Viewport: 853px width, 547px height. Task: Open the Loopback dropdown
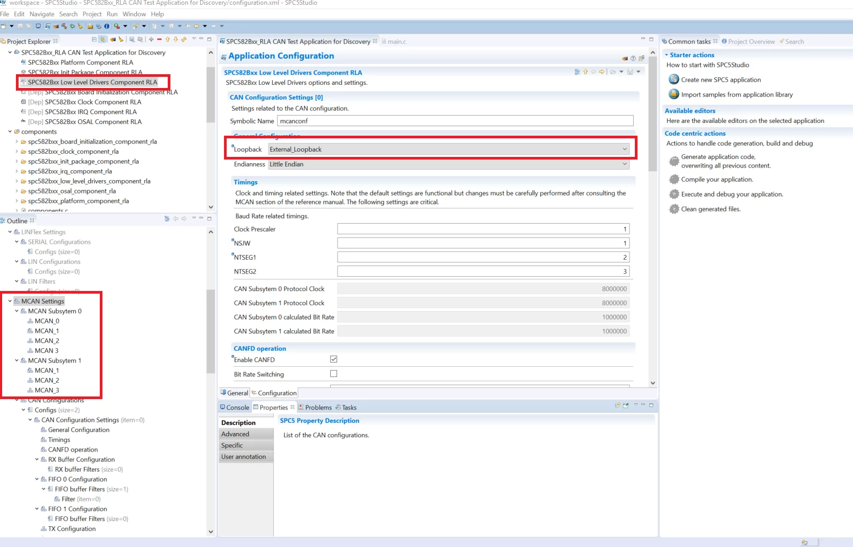click(449, 149)
